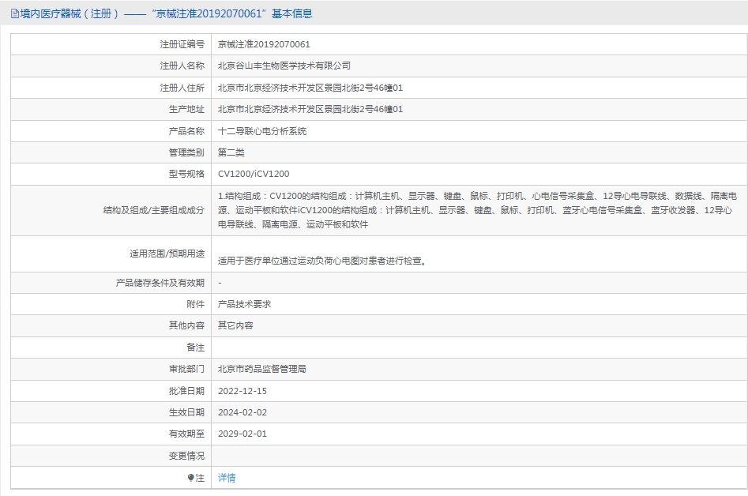Click the 结构及组成 composition description text

[x=478, y=210]
